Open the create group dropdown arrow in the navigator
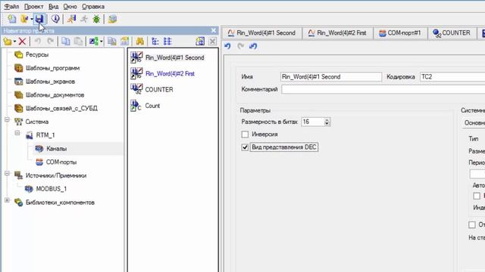Viewport: 485px width, 272px height. coord(14,42)
